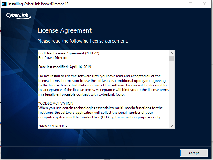Viewport: 213px width, 160px height.
Task: Click the license text scroll up arrow
Action: coord(171,53)
